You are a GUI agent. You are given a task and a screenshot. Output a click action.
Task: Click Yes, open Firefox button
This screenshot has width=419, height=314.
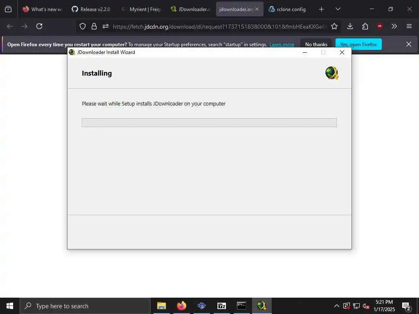[358, 44]
